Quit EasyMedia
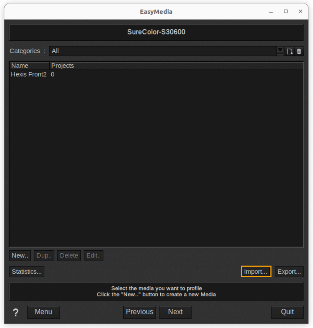313x328 pixels. point(287,312)
